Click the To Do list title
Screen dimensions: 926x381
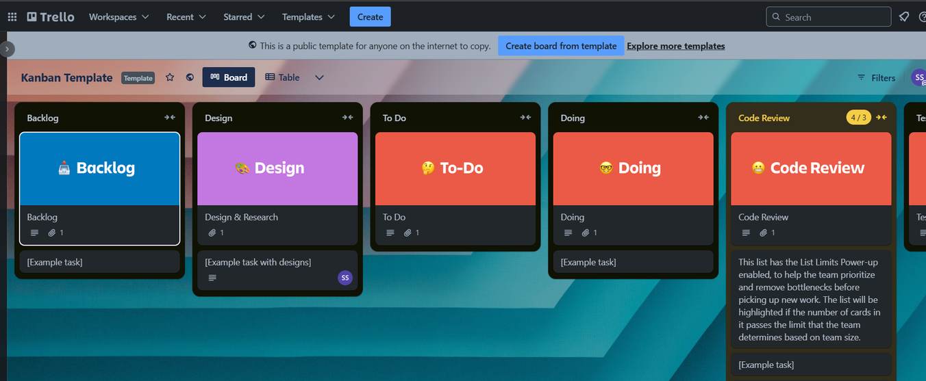[x=395, y=118]
